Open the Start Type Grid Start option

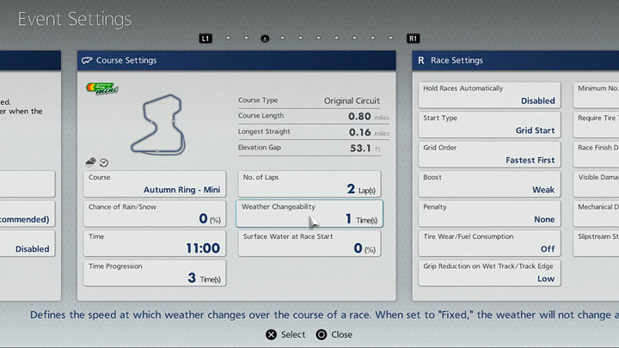[488, 125]
